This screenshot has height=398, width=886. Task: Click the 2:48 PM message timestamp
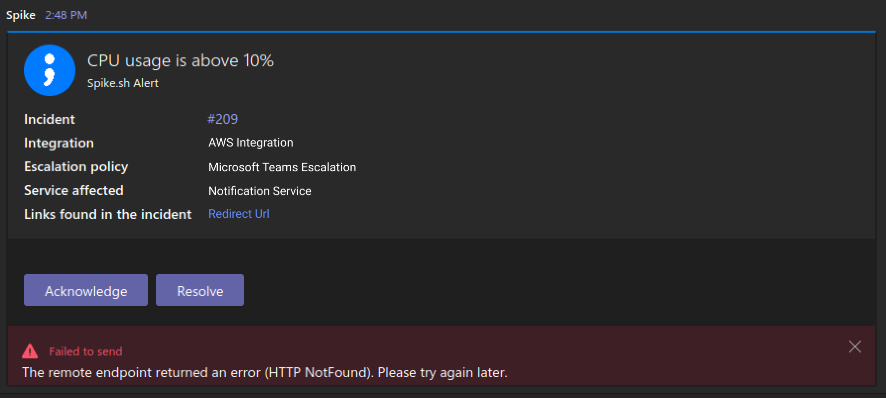pos(66,15)
